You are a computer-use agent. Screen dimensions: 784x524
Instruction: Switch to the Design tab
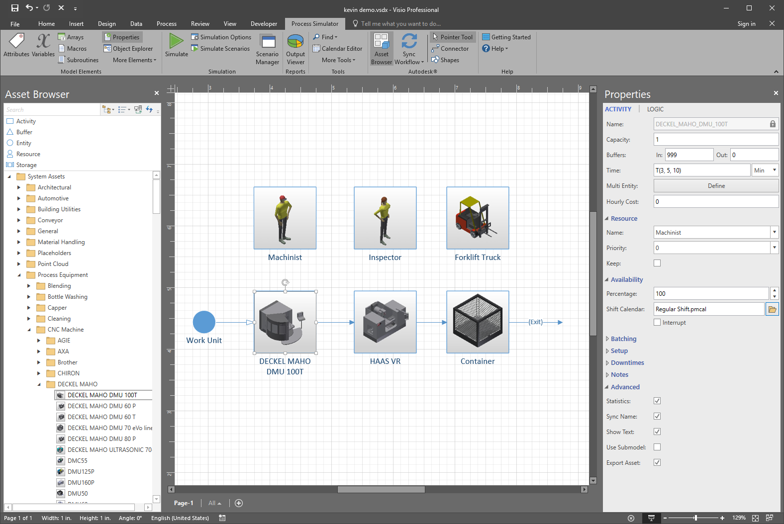point(106,23)
